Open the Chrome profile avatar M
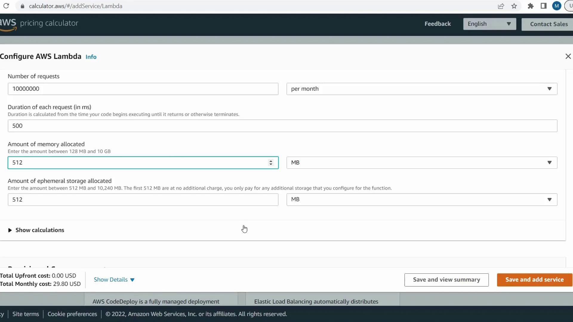Viewport: 573px width, 322px height. (557, 6)
